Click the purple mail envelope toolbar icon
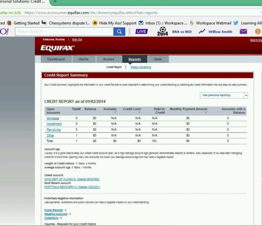Viewport: 262px width, 226px height. tap(243, 31)
